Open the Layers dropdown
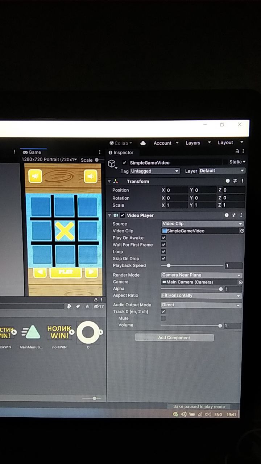 (x=198, y=143)
